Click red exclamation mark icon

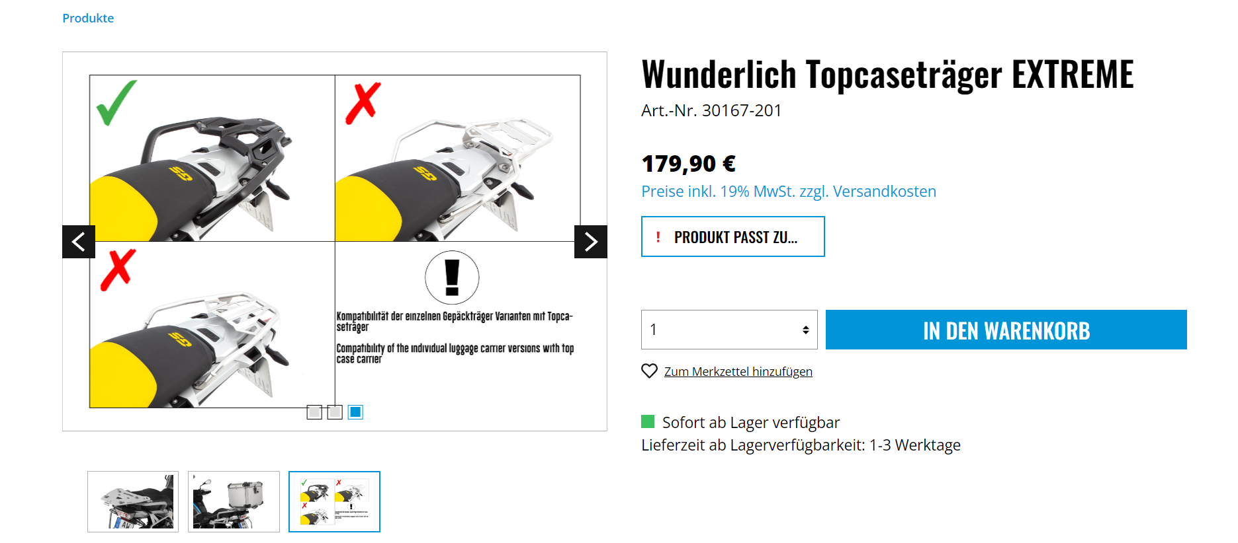658,237
